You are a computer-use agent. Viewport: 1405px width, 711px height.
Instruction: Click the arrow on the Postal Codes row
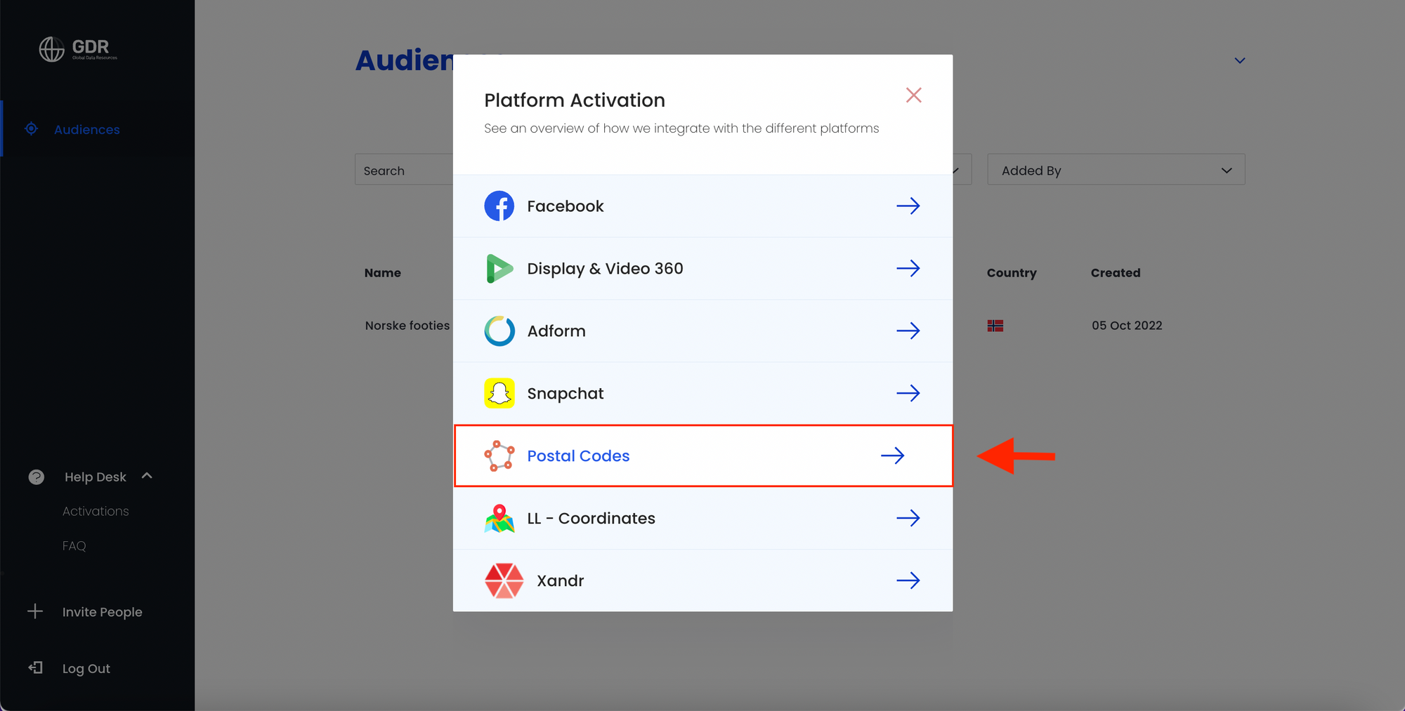892,456
